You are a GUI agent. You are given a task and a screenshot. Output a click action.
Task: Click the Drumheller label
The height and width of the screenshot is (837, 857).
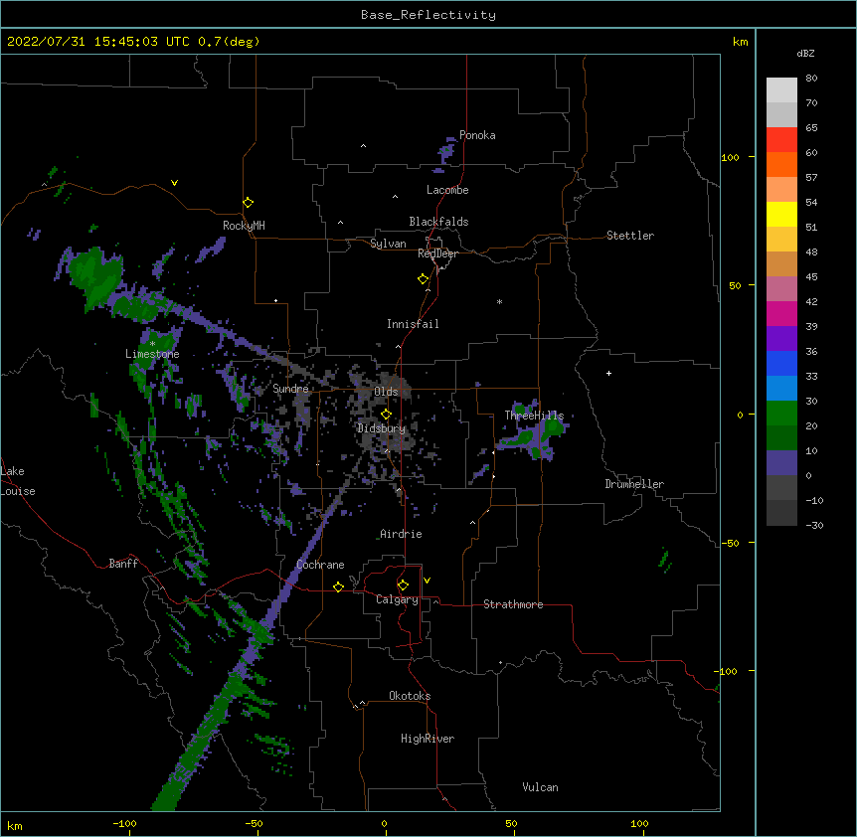(634, 484)
